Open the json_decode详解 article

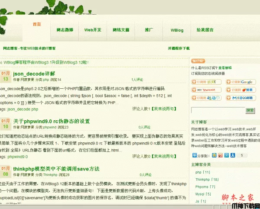tap(34, 74)
